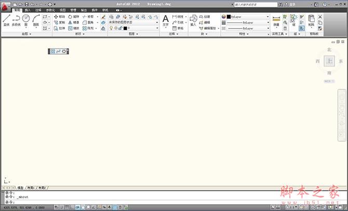Image resolution: width=348 pixels, height=211 pixels.
Task: Click the black object color swatch
Action: pos(229,17)
